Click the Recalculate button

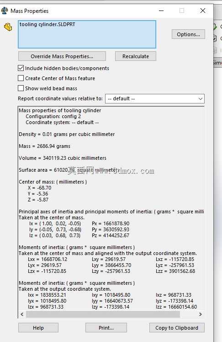click(x=135, y=56)
